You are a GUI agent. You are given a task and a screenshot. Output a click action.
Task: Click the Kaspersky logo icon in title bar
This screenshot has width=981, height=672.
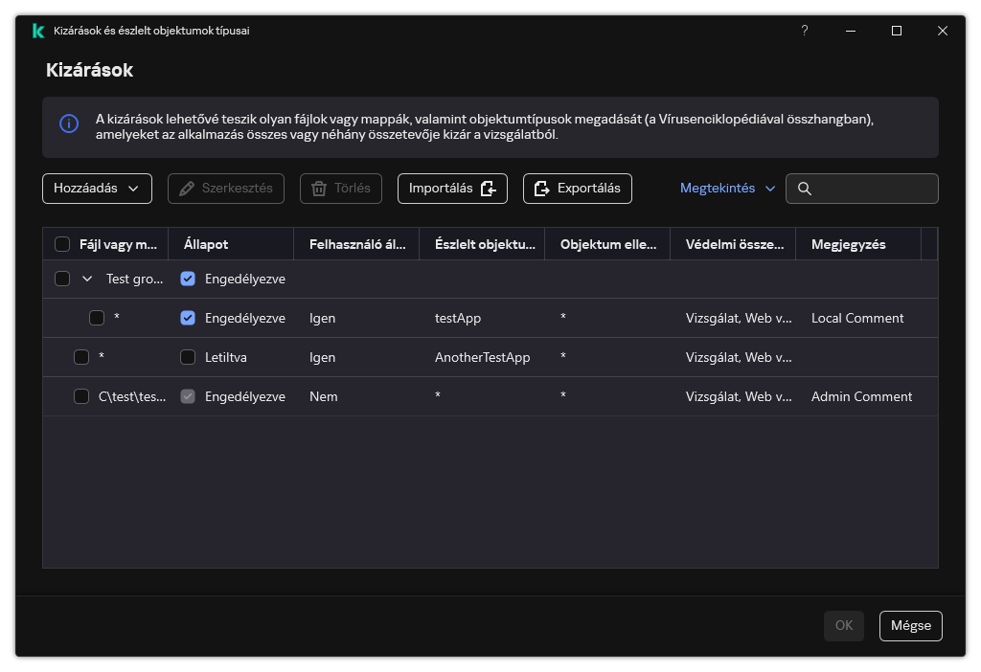click(x=38, y=31)
